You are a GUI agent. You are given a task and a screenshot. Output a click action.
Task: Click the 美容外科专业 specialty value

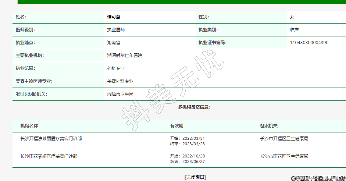pyautogui.click(x=120, y=81)
